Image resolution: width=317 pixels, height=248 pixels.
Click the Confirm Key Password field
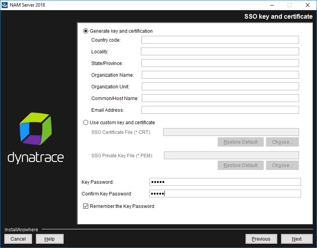coord(225,193)
